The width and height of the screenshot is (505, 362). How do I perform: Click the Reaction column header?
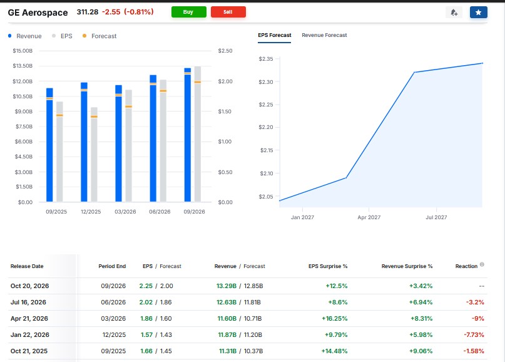click(466, 266)
